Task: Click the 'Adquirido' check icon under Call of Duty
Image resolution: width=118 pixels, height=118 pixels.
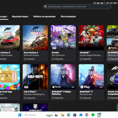Action: point(25,98)
